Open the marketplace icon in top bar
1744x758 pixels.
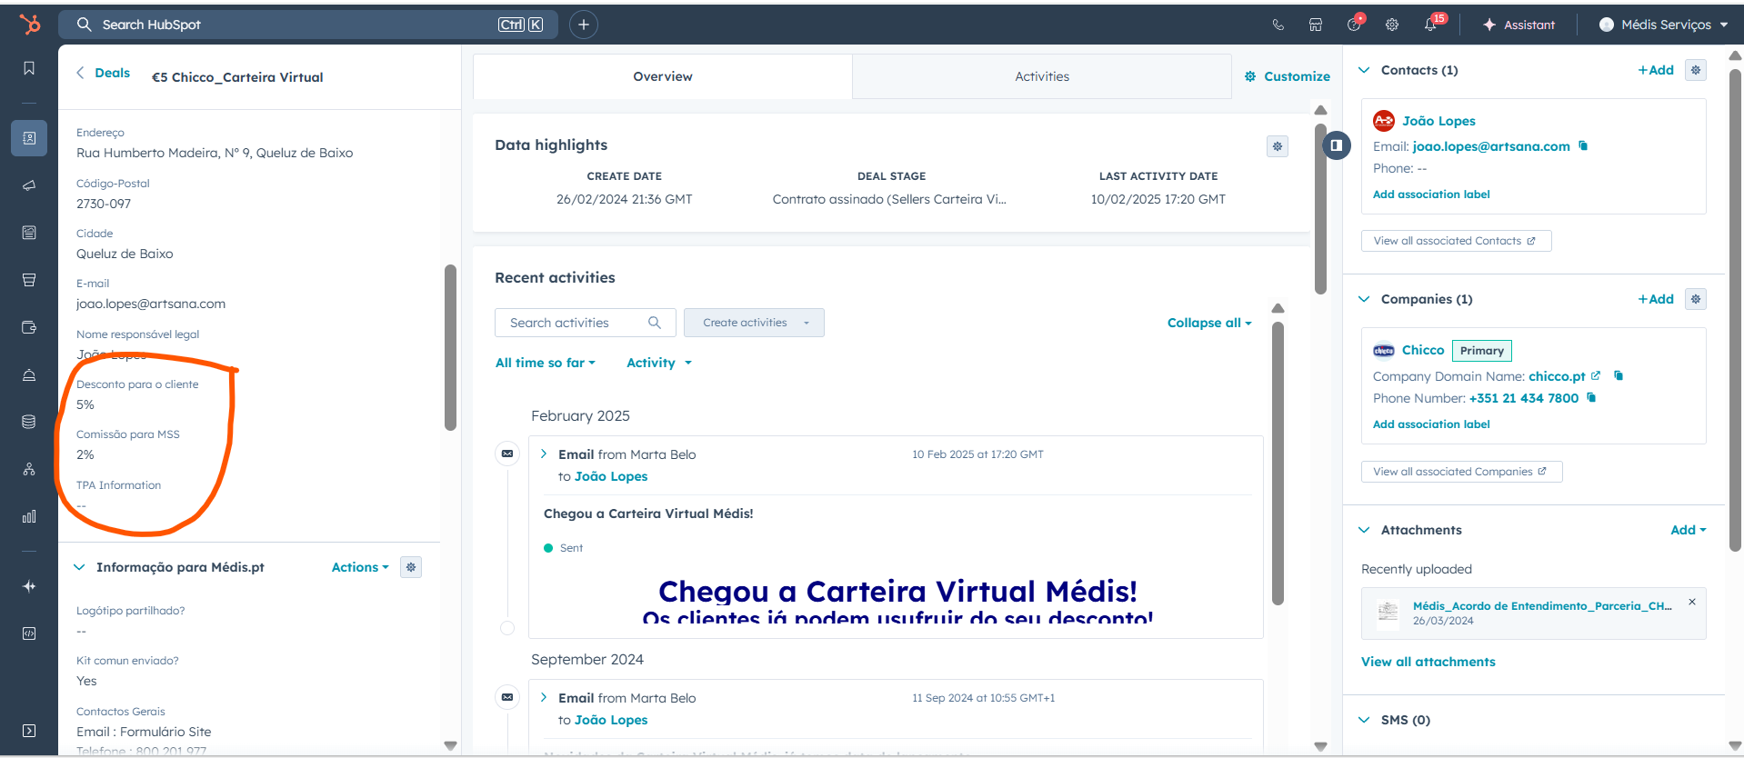click(x=1316, y=25)
